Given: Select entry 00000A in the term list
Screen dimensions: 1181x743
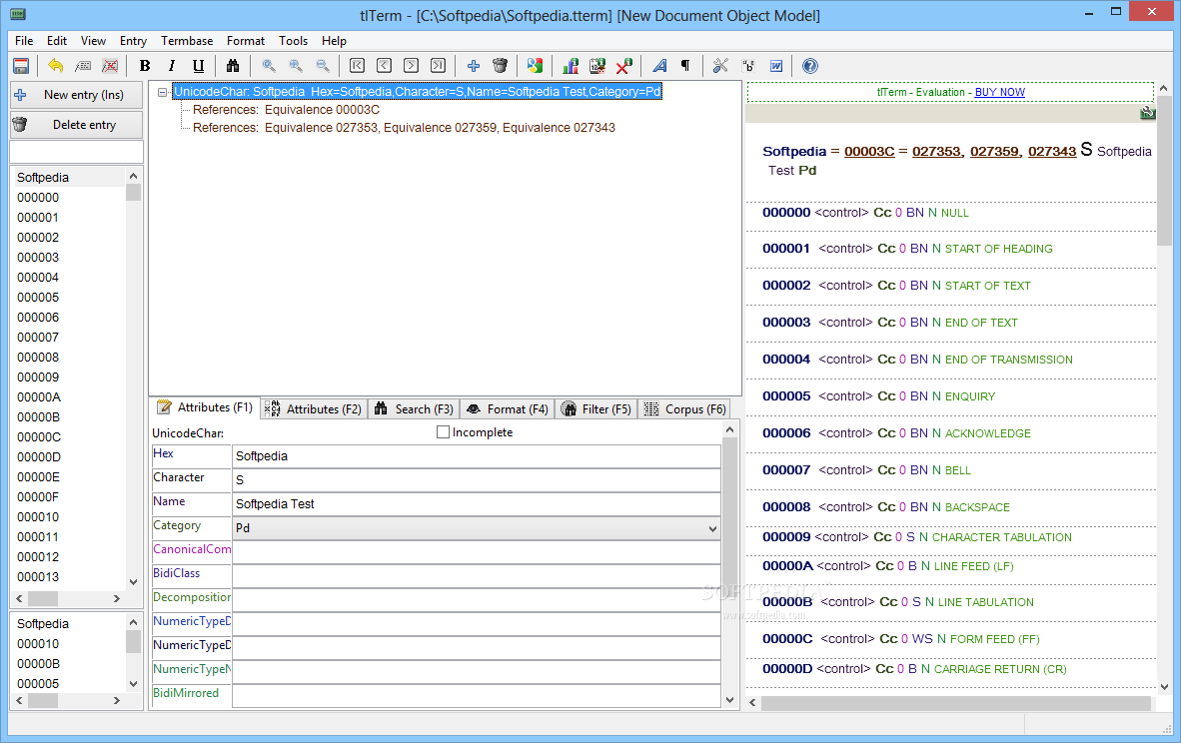Looking at the screenshot, I should point(39,397).
